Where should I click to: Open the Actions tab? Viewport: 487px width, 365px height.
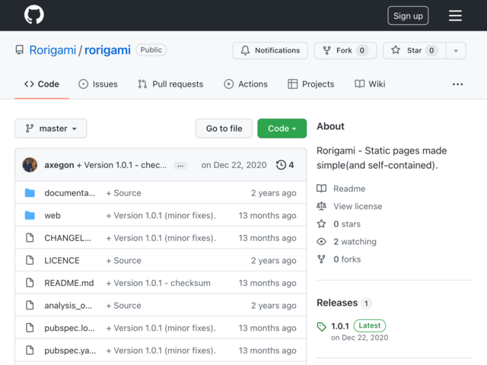click(x=246, y=84)
